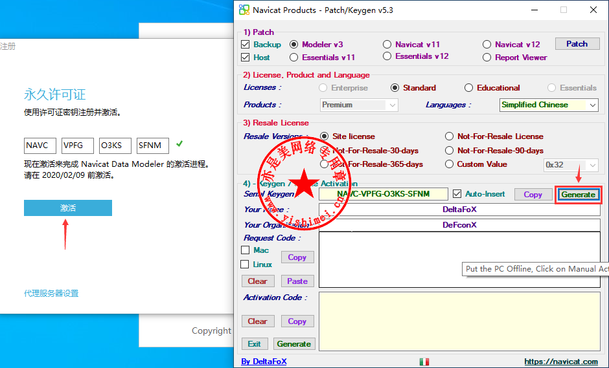
Task: Click inside the Activation Code text area
Action: pos(459,321)
